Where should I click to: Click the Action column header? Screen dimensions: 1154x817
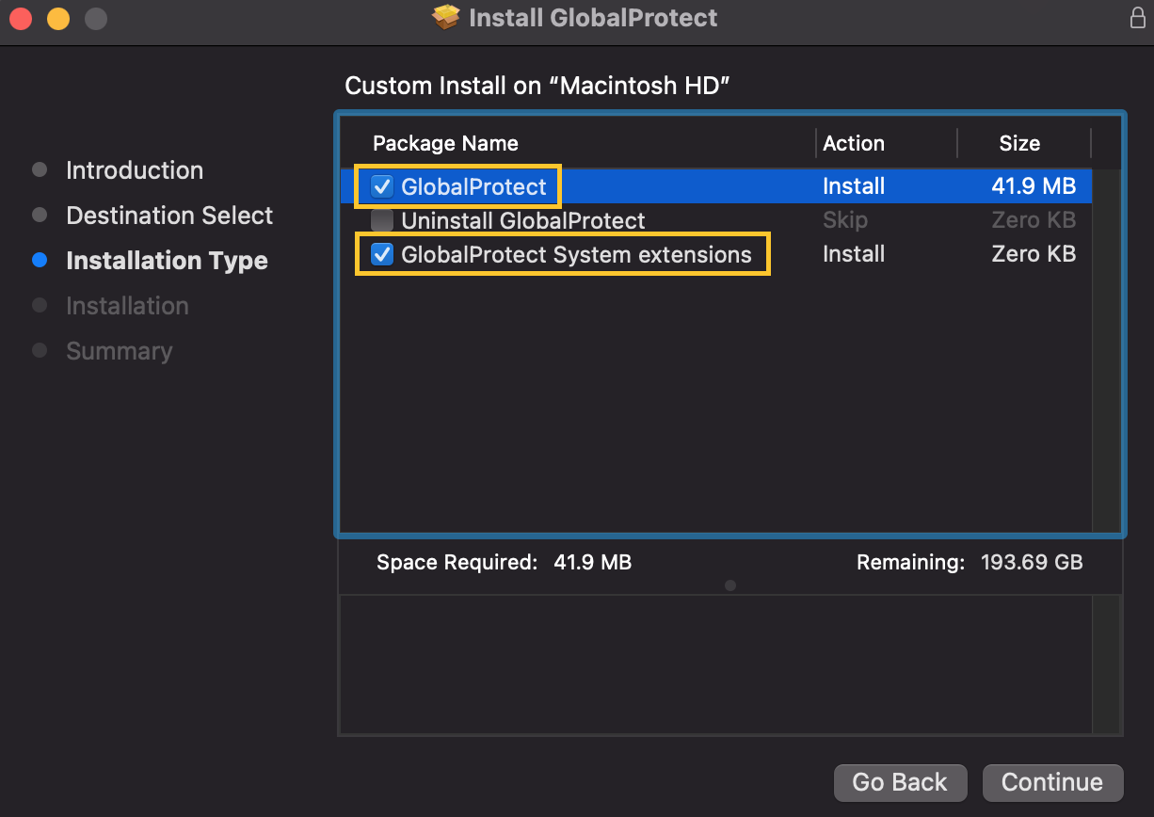853,143
